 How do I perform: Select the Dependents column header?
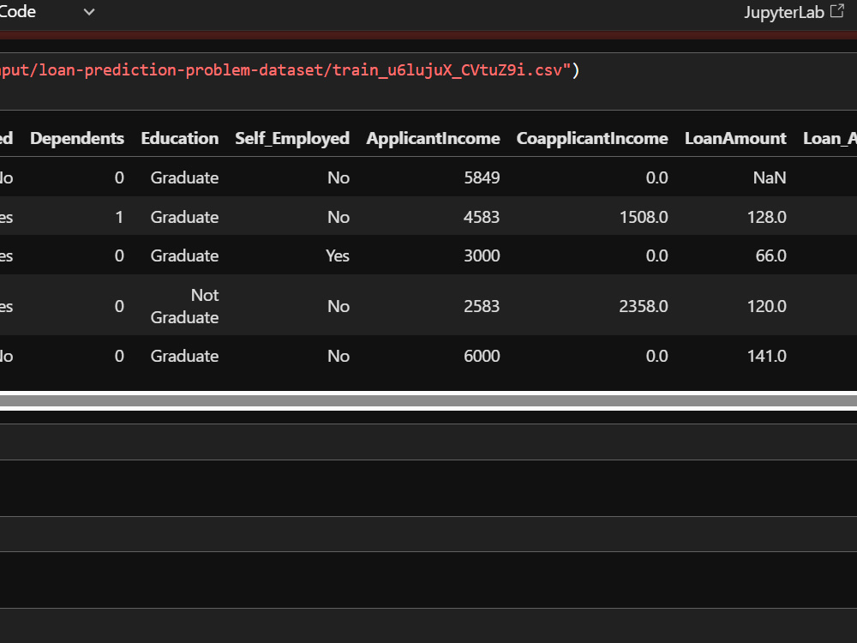click(77, 138)
